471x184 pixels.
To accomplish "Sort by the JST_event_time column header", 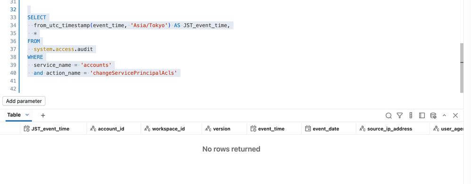I will tap(53, 129).
